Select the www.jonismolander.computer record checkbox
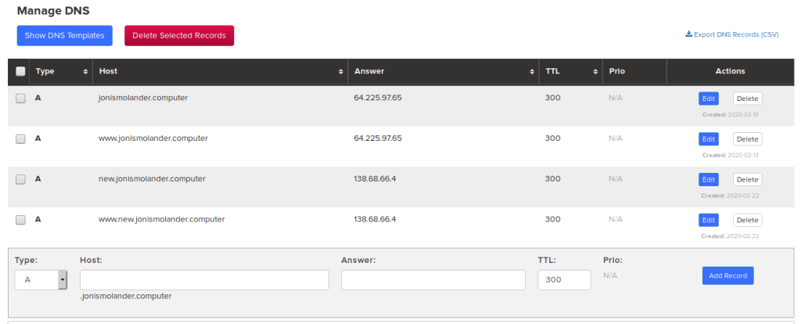The width and height of the screenshot is (801, 324). (20, 139)
